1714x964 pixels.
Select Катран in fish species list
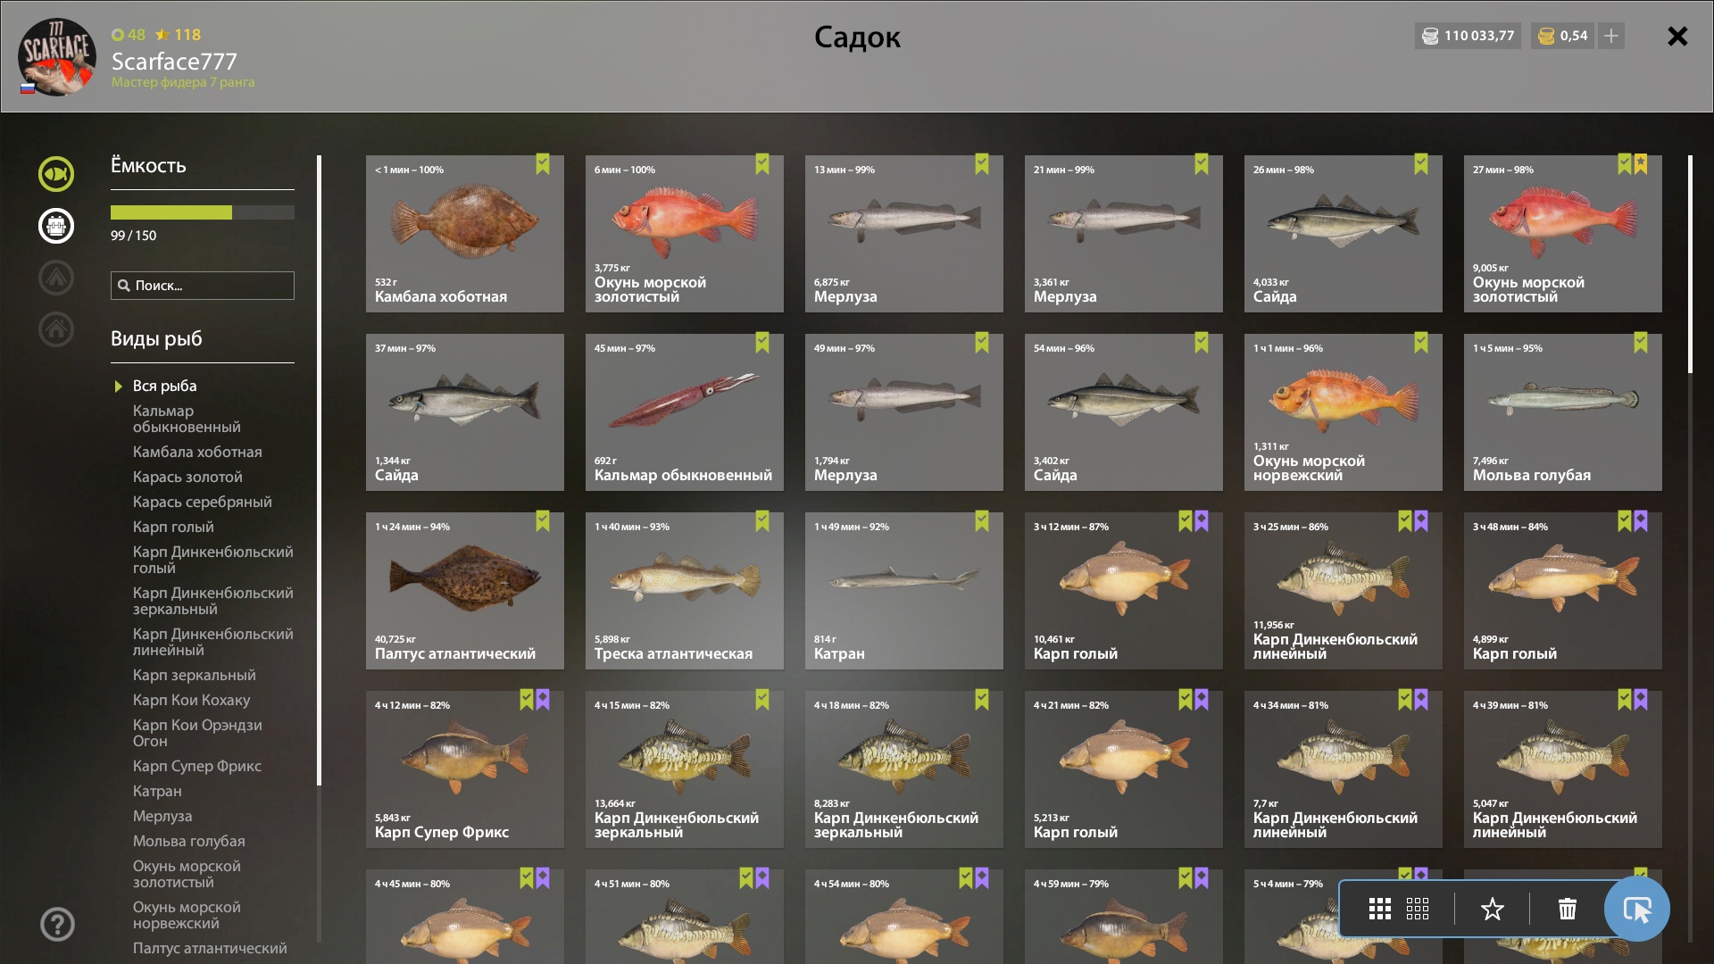click(x=157, y=791)
